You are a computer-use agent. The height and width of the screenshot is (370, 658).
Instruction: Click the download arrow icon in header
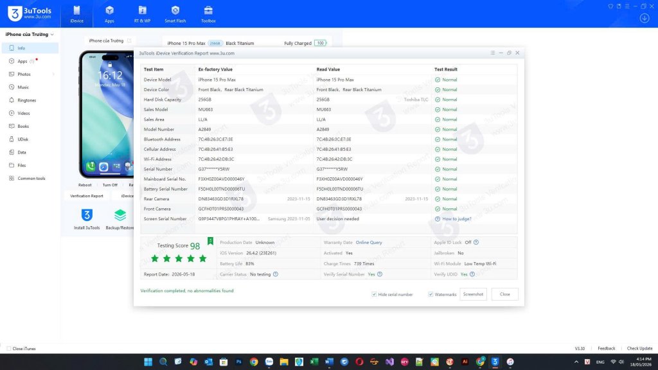[x=645, y=18]
